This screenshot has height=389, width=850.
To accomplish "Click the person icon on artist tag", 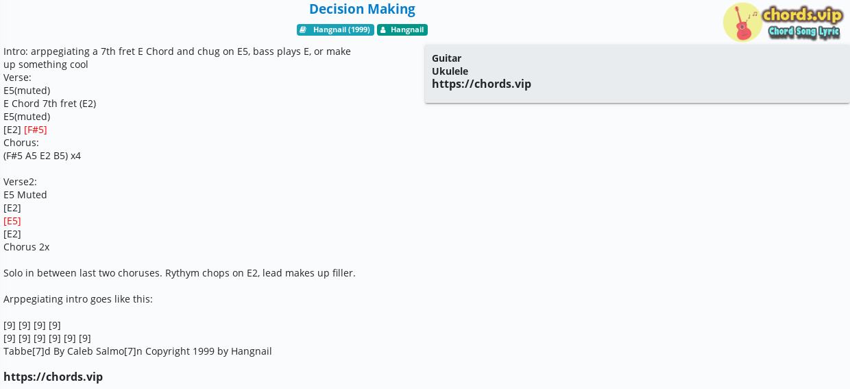I will click(383, 30).
